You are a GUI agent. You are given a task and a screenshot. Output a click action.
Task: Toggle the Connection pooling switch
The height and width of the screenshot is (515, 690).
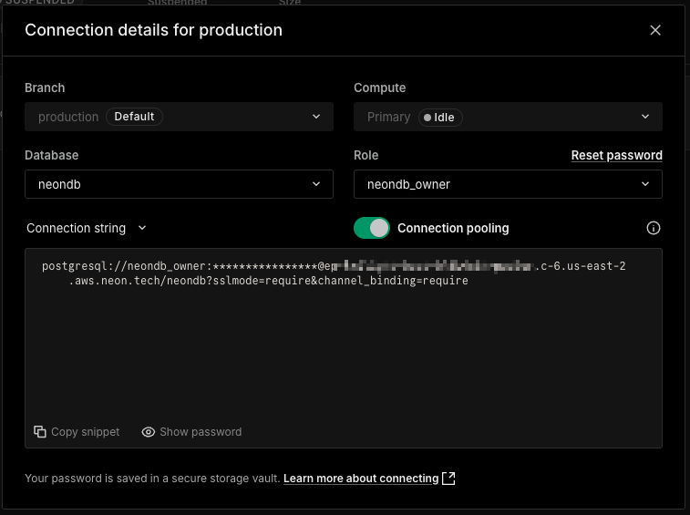pyautogui.click(x=372, y=228)
